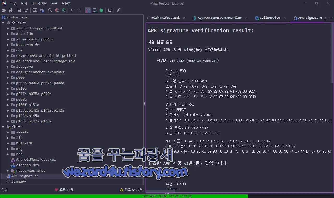Image resolution: width=334 pixels, height=198 pixels.
Task: Select the lib folder
Action: 19,138
